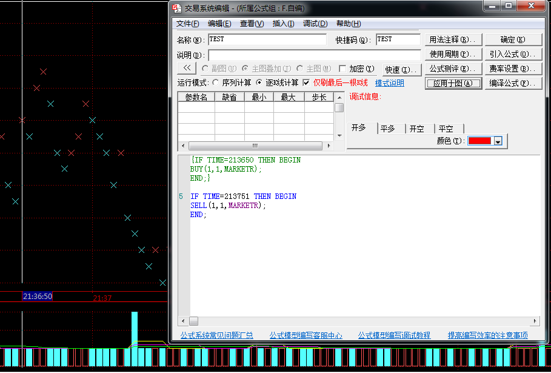Click the window title bar icon

pyautogui.click(x=177, y=8)
